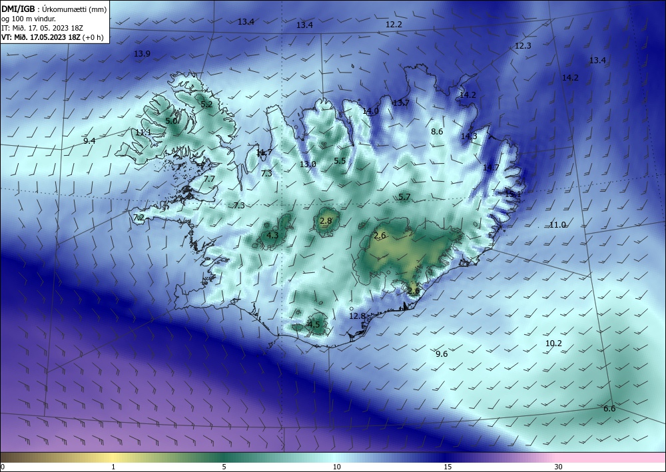
Task: Click the 15.1 value on the east coast
Action: pyautogui.click(x=513, y=194)
